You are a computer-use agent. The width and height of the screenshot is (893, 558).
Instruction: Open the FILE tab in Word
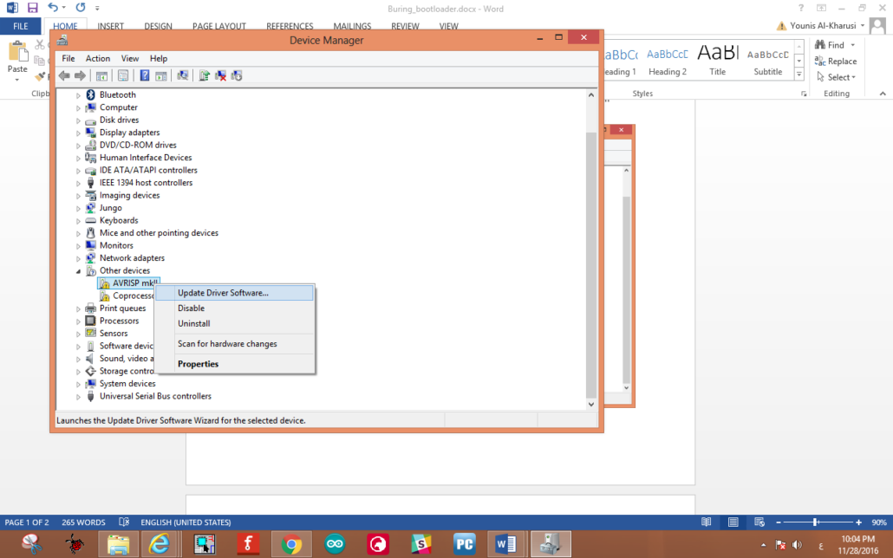[21, 26]
